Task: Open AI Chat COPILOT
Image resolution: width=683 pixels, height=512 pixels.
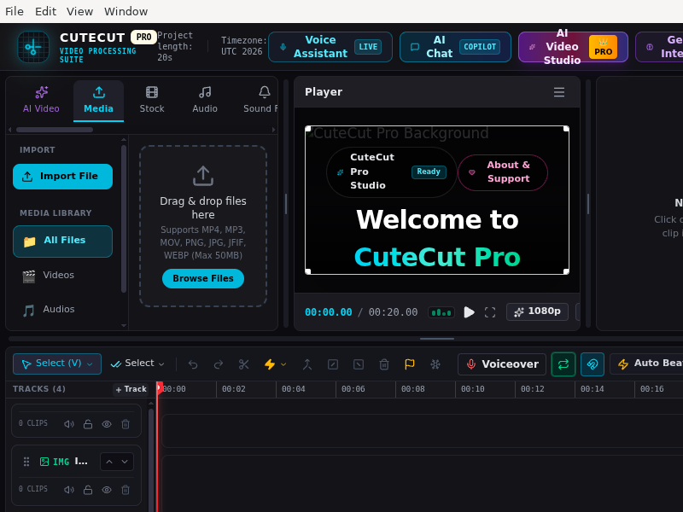Action: click(x=455, y=47)
